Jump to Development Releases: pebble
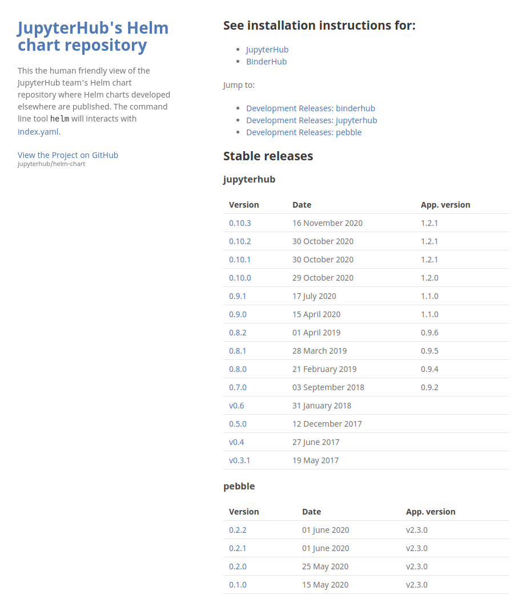Screen dimensions: 518x595 tap(304, 132)
